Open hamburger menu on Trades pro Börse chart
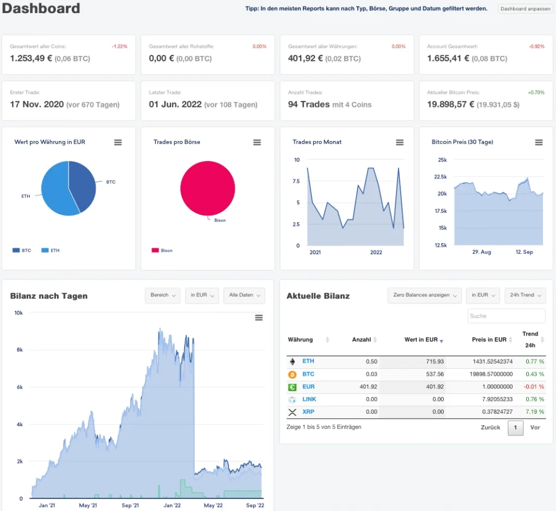Viewport: 556px width, 511px height. [x=257, y=142]
